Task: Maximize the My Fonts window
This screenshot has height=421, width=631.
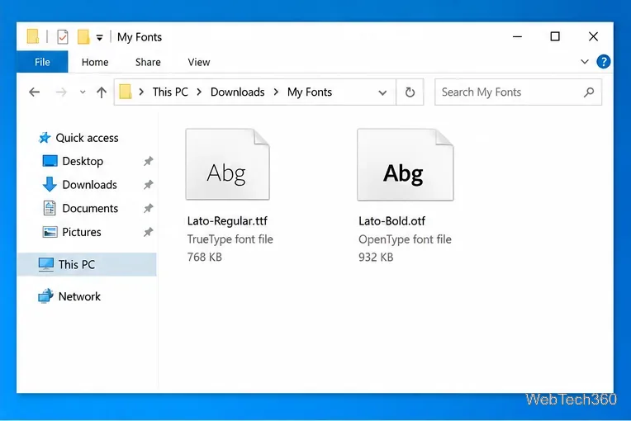Action: [x=555, y=36]
